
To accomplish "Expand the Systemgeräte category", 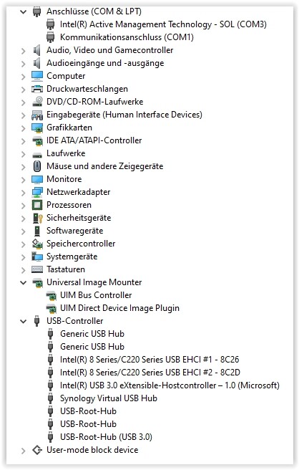I will click(23, 257).
